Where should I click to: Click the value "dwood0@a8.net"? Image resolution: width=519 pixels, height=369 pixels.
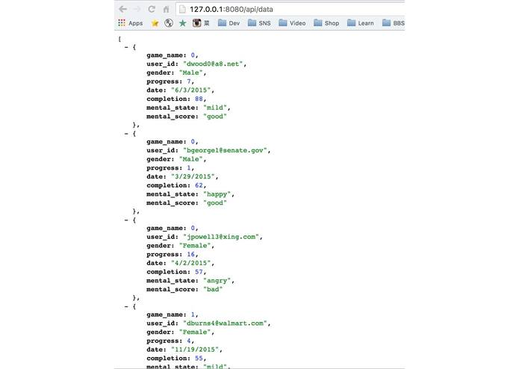(x=213, y=64)
